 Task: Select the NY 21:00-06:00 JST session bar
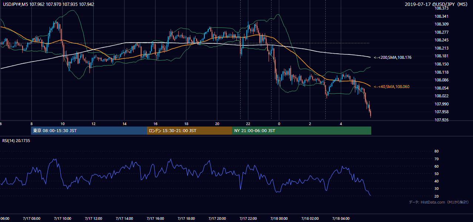[x=302, y=131]
